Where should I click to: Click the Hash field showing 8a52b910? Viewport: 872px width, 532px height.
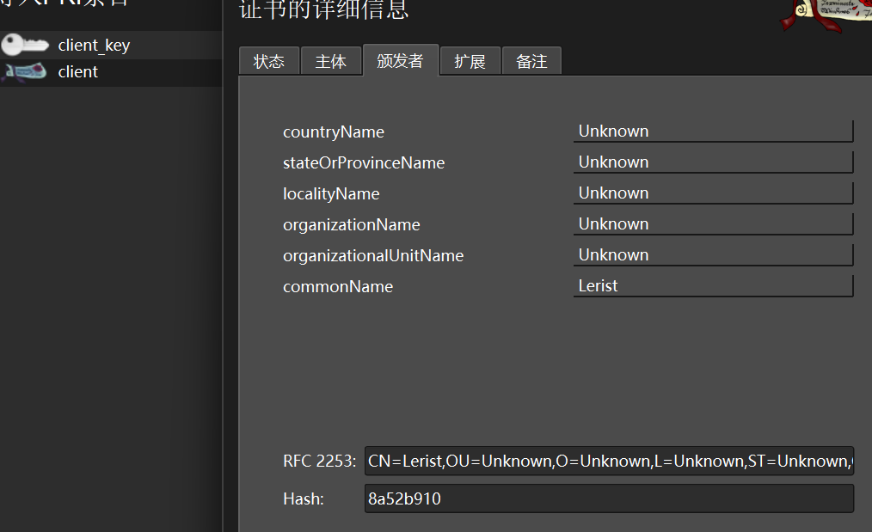608,498
